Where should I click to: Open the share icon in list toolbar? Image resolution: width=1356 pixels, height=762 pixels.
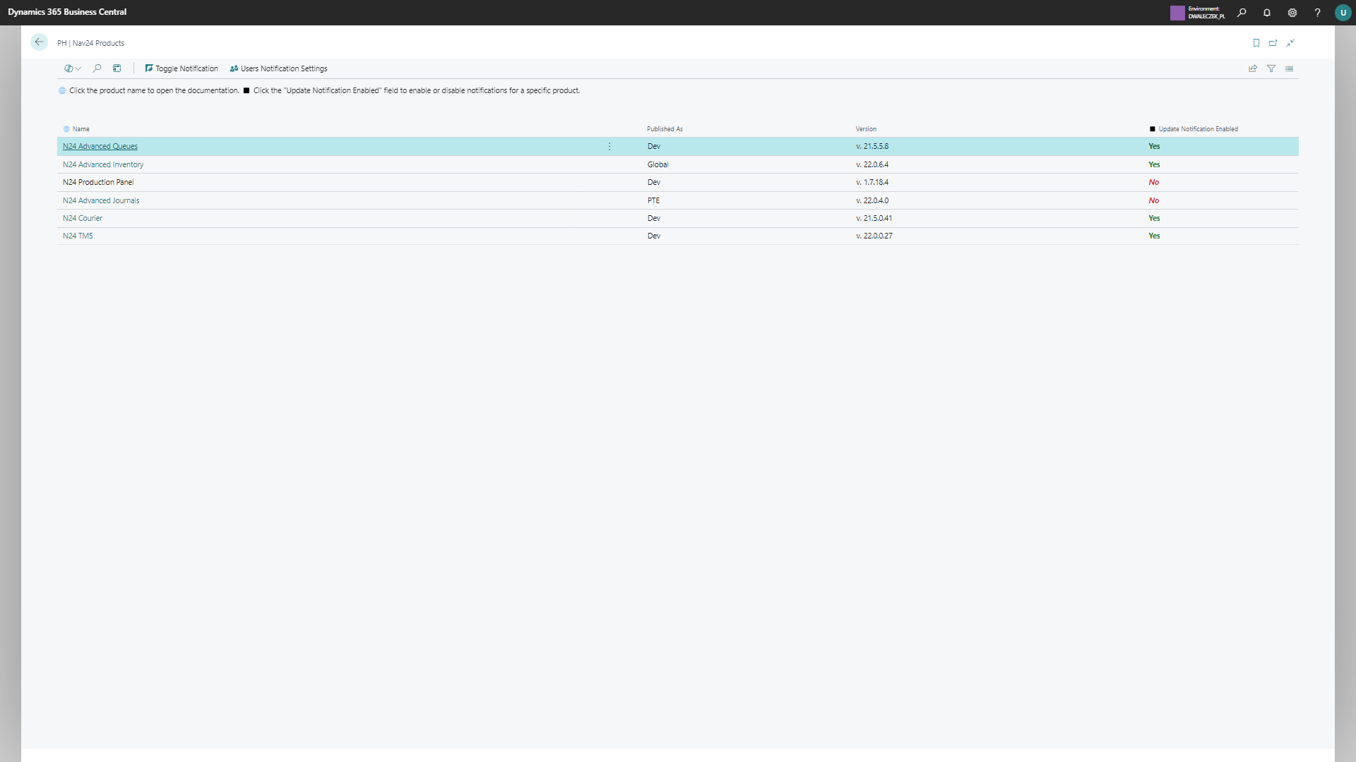pyautogui.click(x=1252, y=68)
